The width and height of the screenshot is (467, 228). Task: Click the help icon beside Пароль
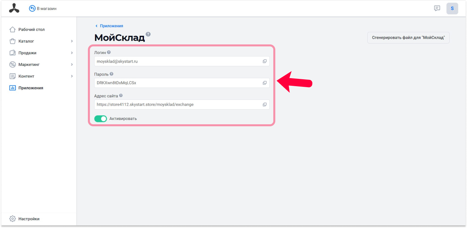pyautogui.click(x=111, y=74)
